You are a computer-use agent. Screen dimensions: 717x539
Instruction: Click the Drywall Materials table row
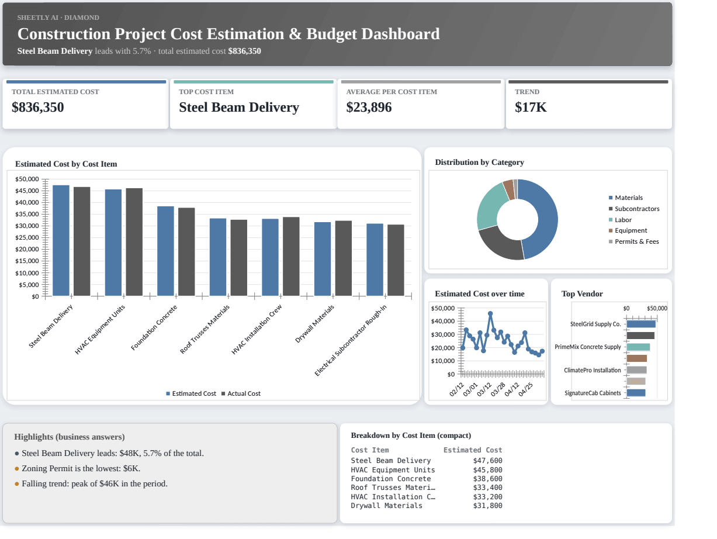(x=427, y=506)
